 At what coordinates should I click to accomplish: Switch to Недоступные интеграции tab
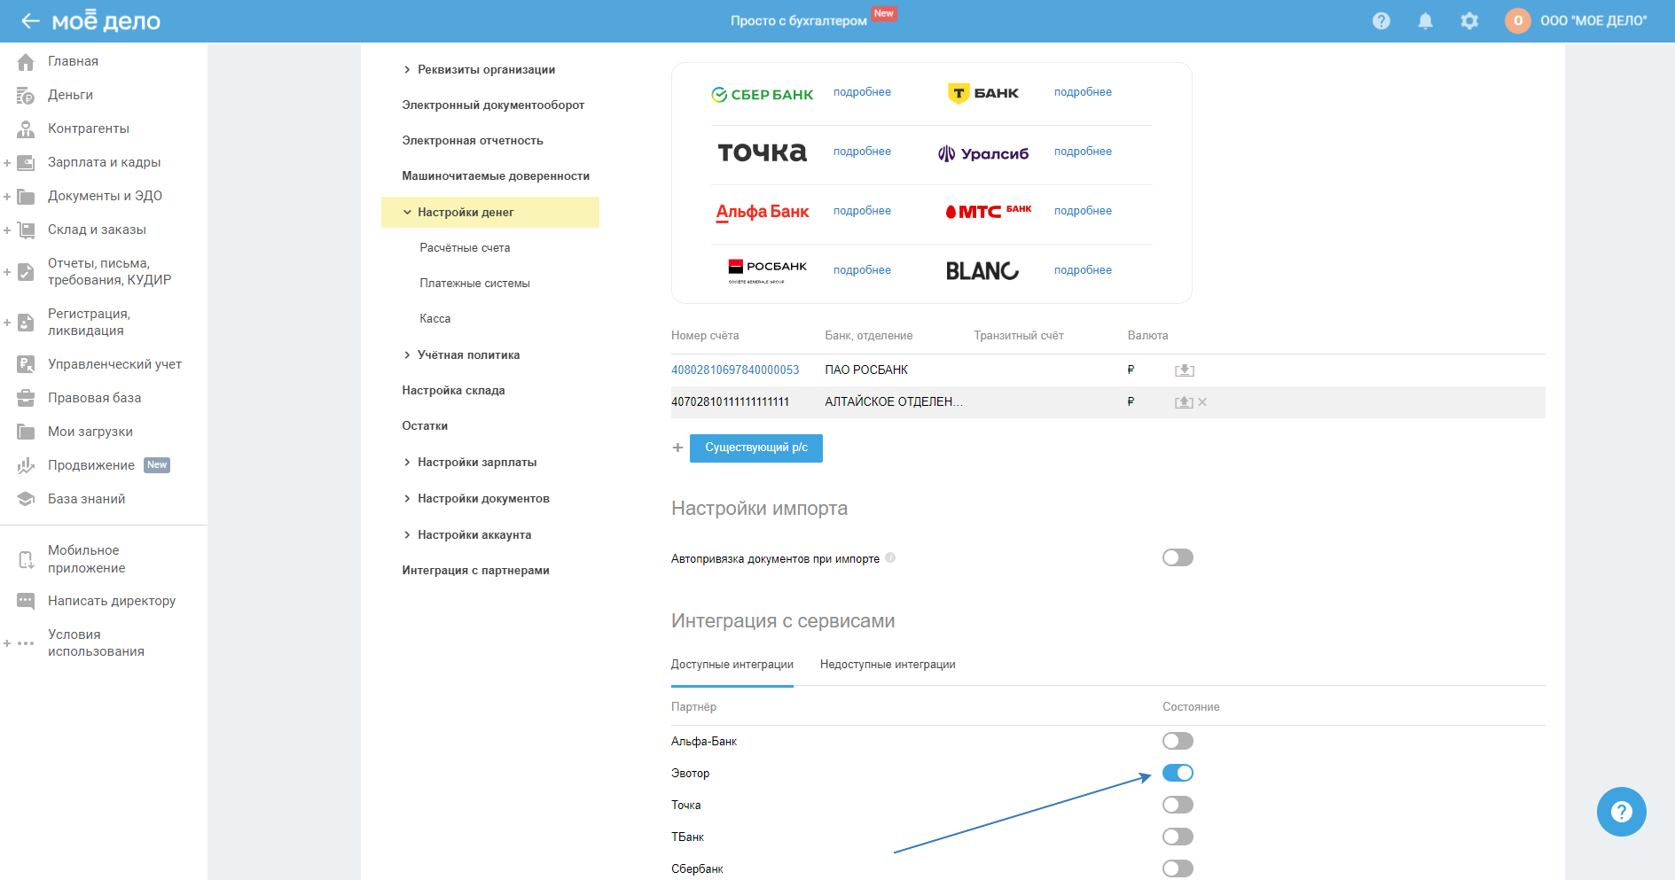[888, 665]
